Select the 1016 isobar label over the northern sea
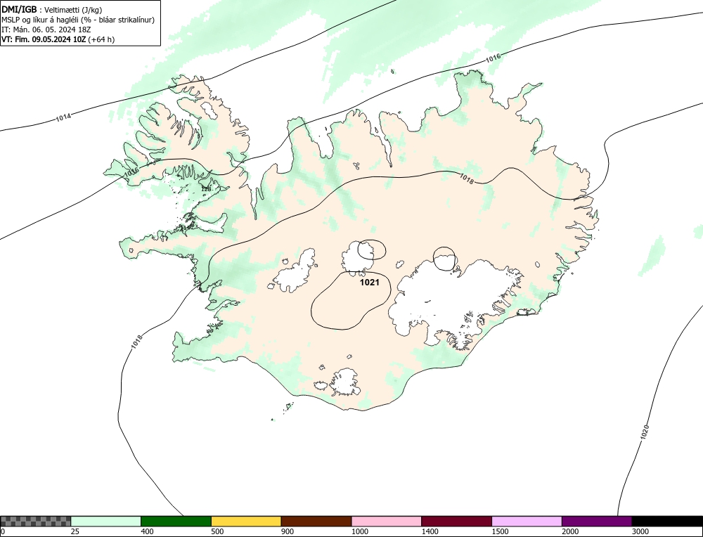Image resolution: width=703 pixels, height=537 pixels. click(x=494, y=58)
